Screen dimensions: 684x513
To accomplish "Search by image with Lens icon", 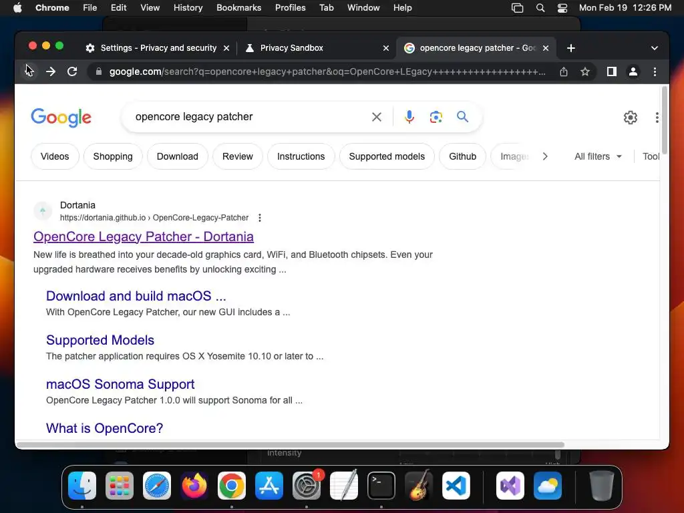I will (436, 117).
